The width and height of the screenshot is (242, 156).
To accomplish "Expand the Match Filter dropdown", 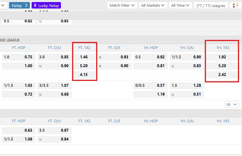I will click(122, 6).
